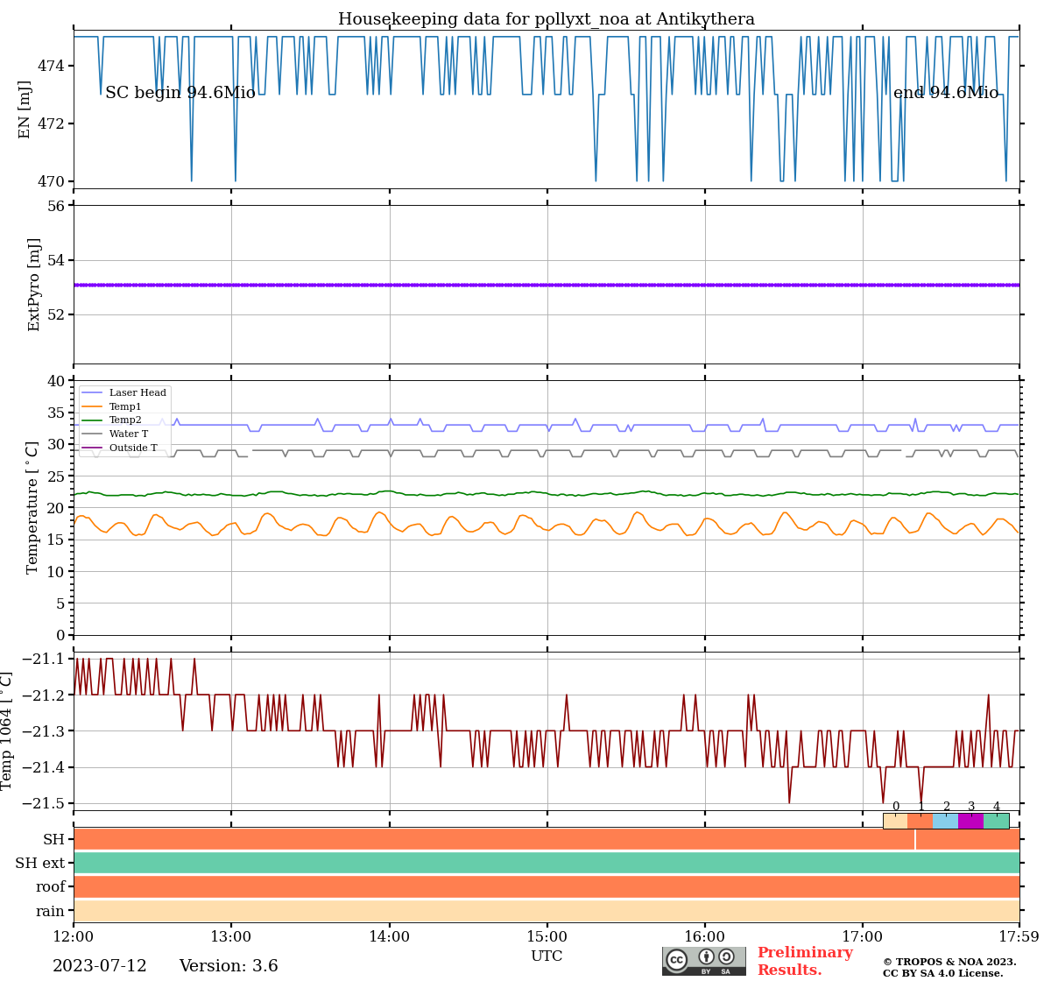Click the '17:00' time tick label

pos(863,937)
